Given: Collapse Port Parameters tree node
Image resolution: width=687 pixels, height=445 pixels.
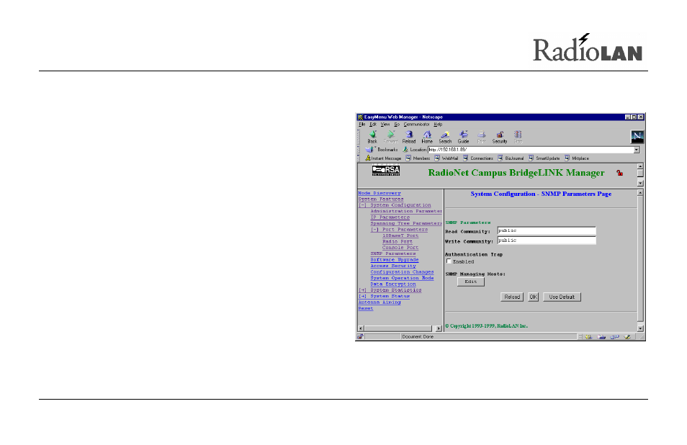Looking at the screenshot, I should pyautogui.click(x=374, y=230).
